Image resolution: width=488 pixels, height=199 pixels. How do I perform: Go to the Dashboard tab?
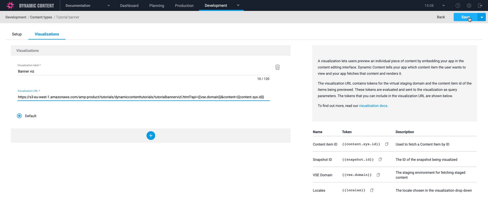click(x=129, y=5)
